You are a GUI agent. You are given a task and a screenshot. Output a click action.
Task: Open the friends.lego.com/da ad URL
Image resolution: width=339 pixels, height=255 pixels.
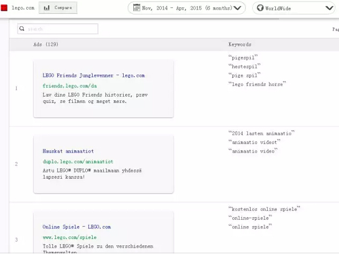click(x=70, y=86)
